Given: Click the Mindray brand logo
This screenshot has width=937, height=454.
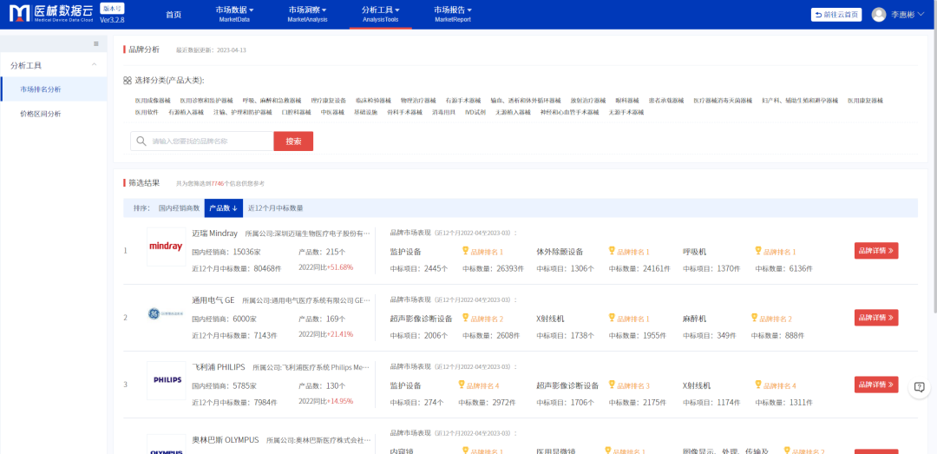Looking at the screenshot, I should coord(166,247).
